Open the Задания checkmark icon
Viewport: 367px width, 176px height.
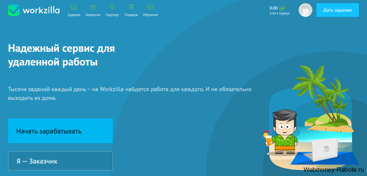(73, 7)
